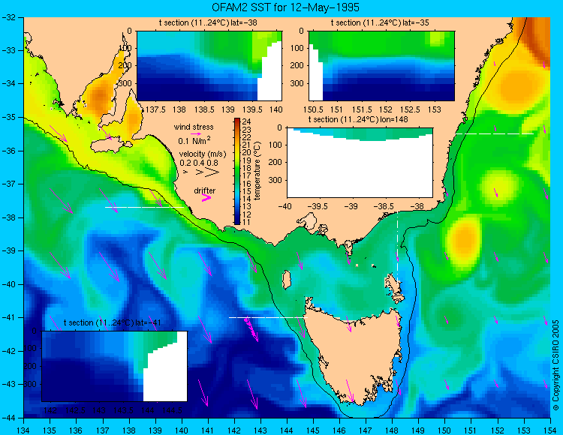563x435 pixels.
Task: Click the 11 tick on the colorbar
Action: tap(246, 222)
